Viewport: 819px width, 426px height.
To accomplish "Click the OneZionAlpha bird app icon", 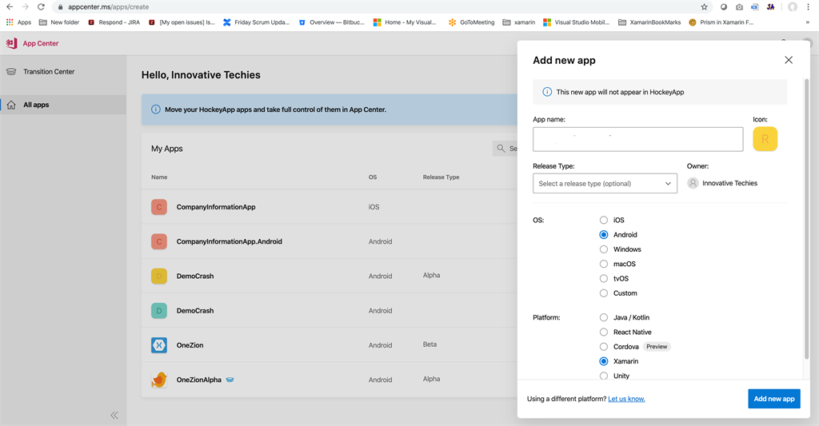I will 159,380.
